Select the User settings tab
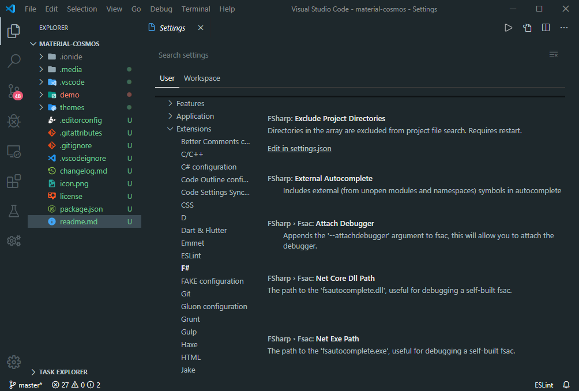579x391 pixels. click(167, 78)
